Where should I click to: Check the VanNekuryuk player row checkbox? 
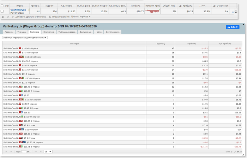2,11
